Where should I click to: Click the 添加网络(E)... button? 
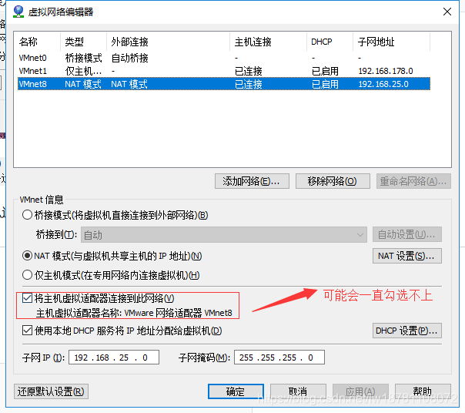click(252, 181)
